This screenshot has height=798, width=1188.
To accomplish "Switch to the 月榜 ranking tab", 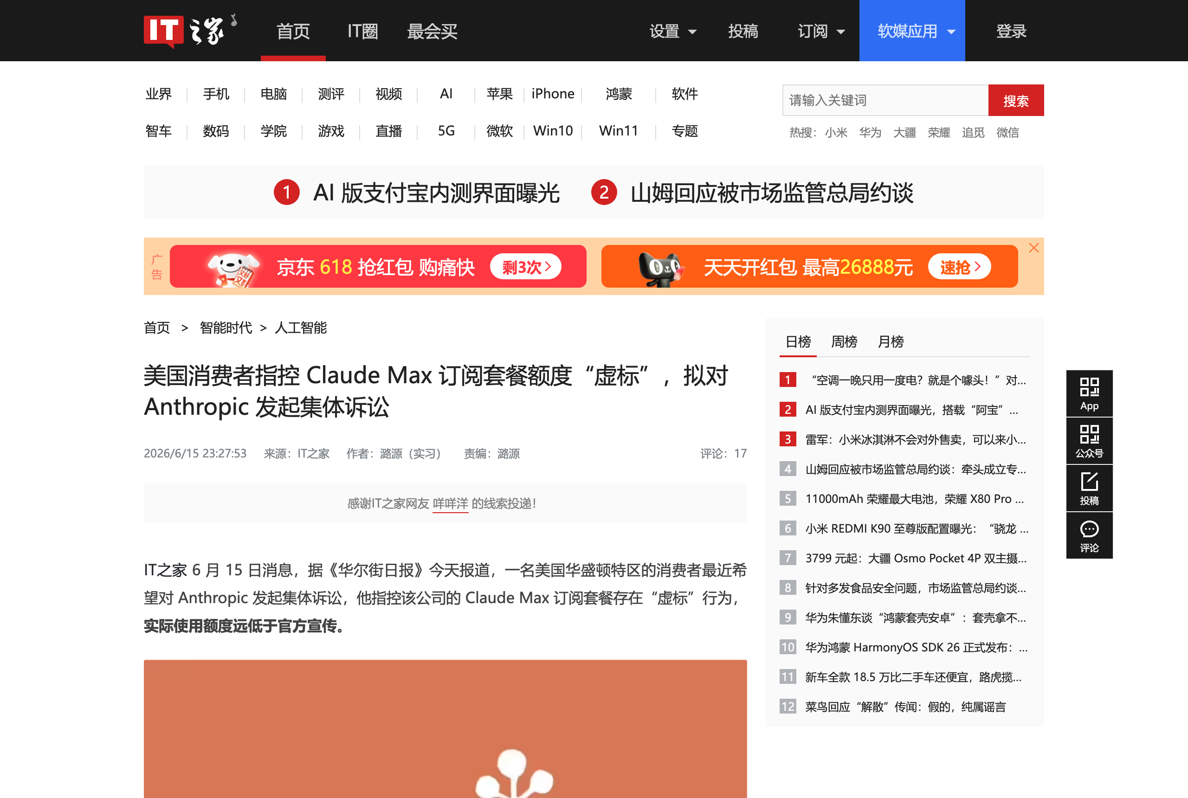I will [x=890, y=341].
